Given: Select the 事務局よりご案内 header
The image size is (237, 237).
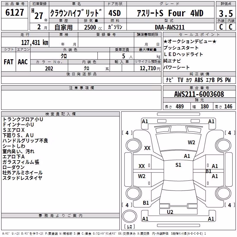Looking at the screenshot, I should click(x=60, y=216).
